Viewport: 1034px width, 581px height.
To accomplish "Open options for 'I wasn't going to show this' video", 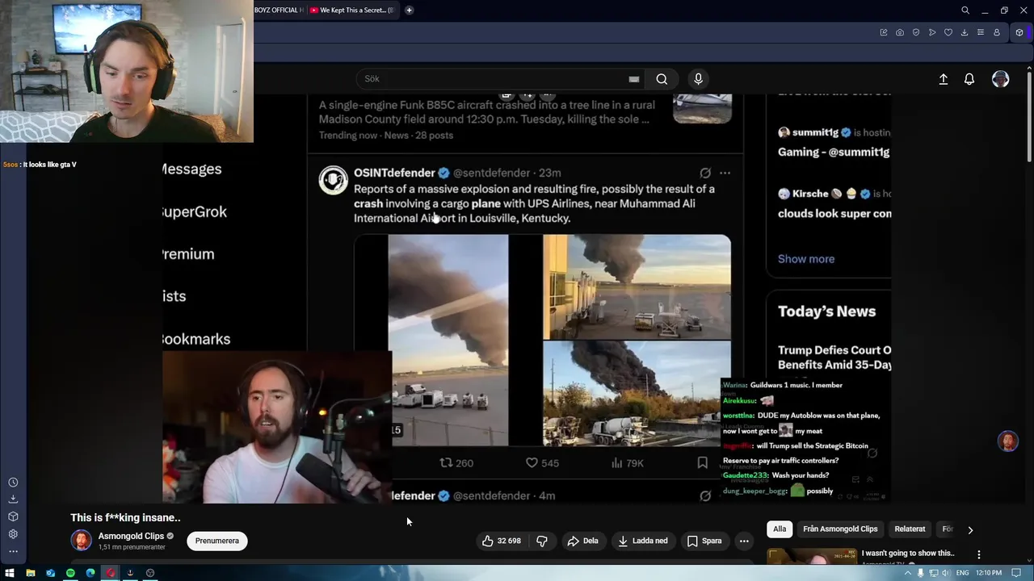I will click(x=979, y=554).
